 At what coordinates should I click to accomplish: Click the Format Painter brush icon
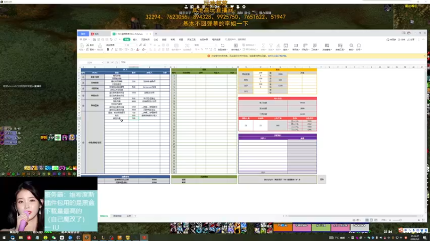pos(100,46)
